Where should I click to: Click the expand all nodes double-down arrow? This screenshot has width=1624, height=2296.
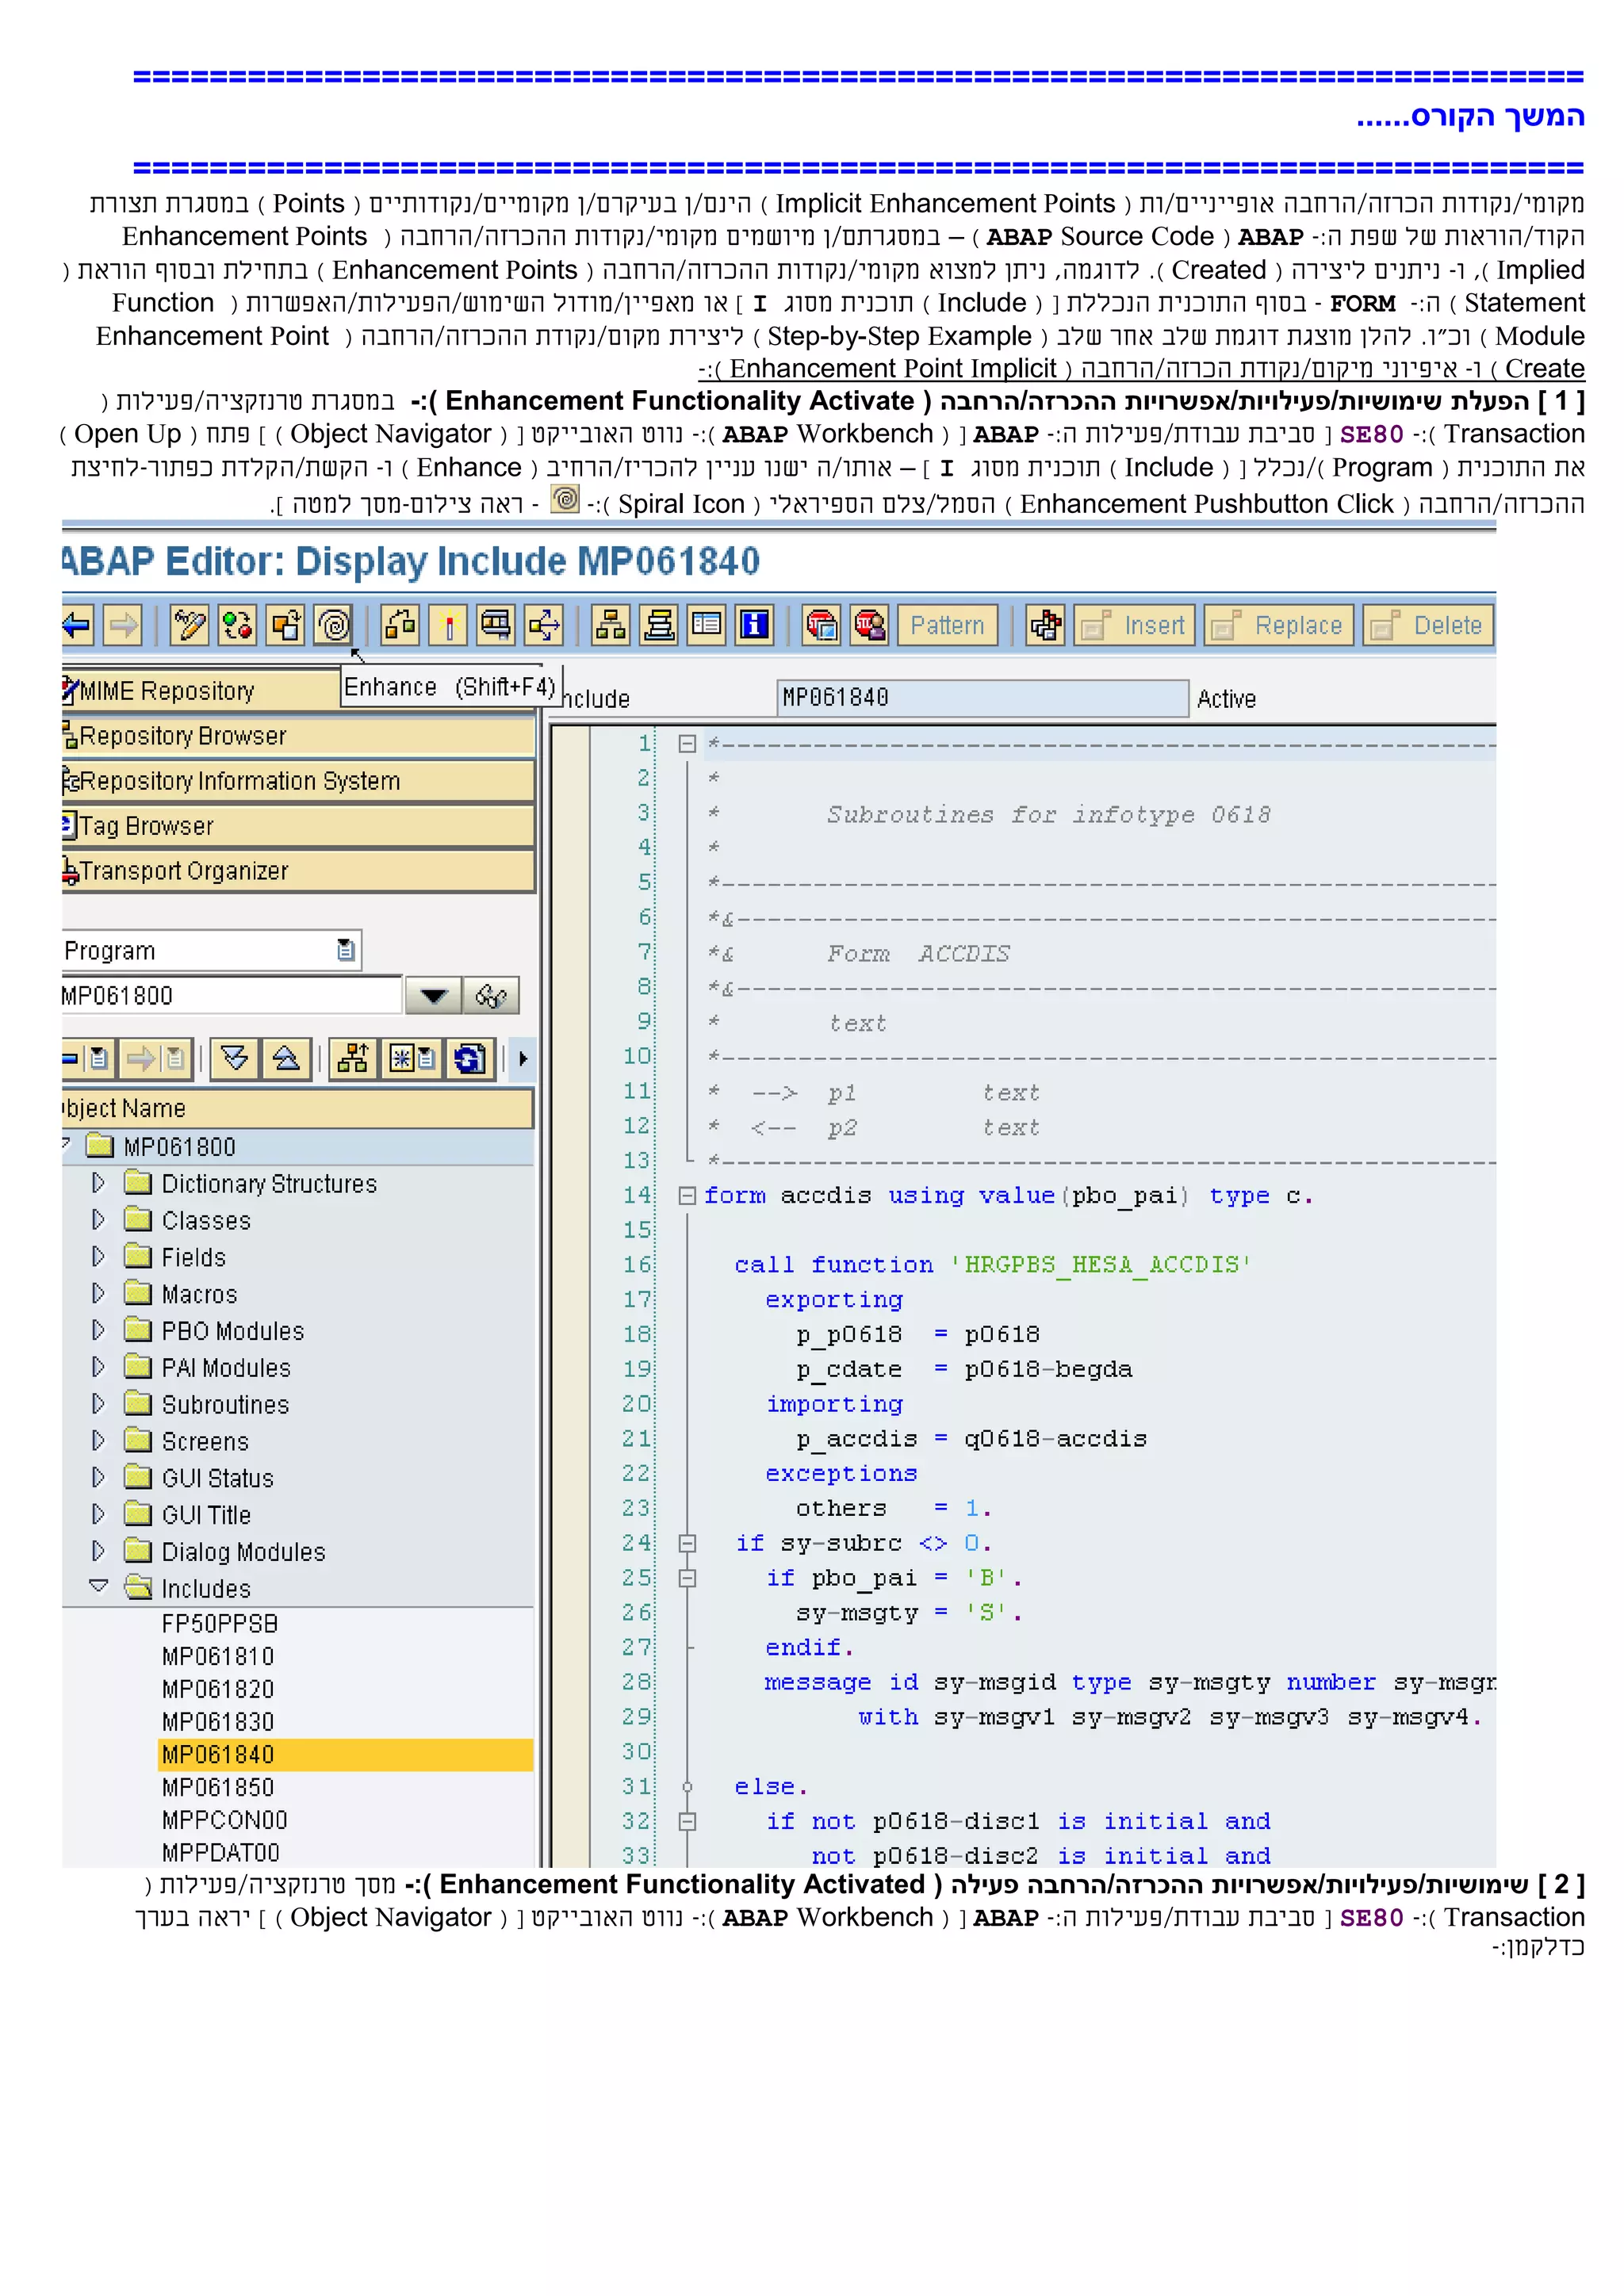[235, 1059]
